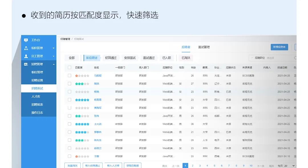Open applicant 陈先生's name link
308x168 pixels.
coord(98,140)
